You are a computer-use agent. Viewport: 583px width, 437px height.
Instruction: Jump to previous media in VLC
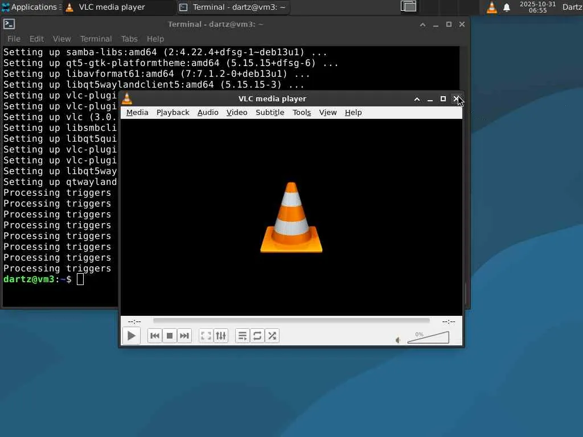(155, 336)
